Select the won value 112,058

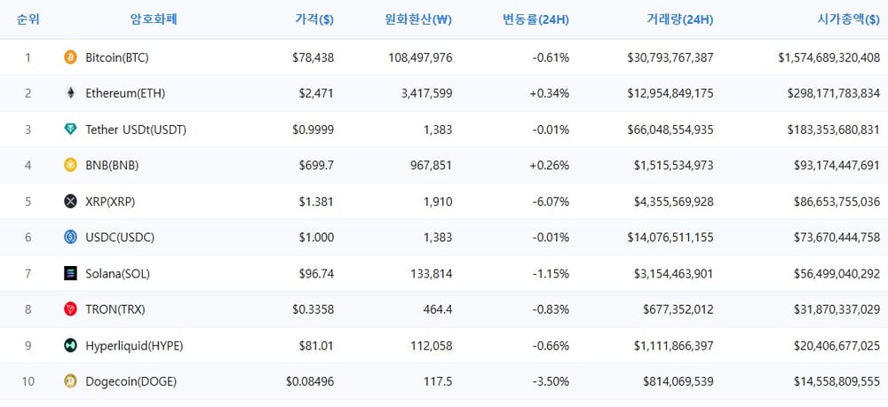(432, 346)
